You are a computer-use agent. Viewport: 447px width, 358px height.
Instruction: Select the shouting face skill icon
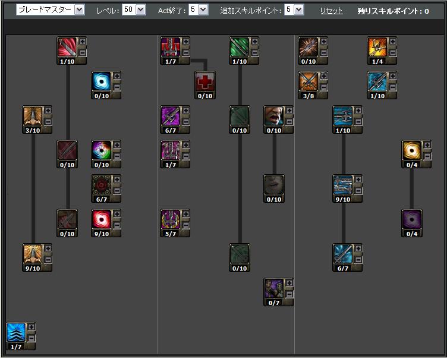pyautogui.click(x=274, y=116)
